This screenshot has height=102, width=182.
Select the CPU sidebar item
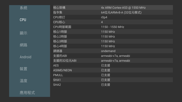click(23, 20)
